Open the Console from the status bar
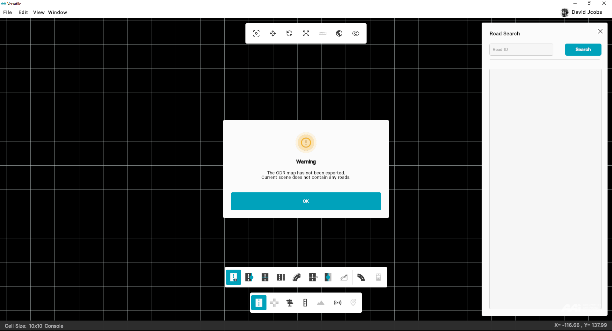Screen dimensions: 612x331 (54, 326)
